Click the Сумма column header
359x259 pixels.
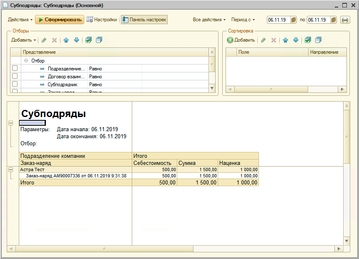click(197, 163)
